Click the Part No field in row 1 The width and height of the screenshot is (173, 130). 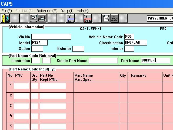coord(53,86)
